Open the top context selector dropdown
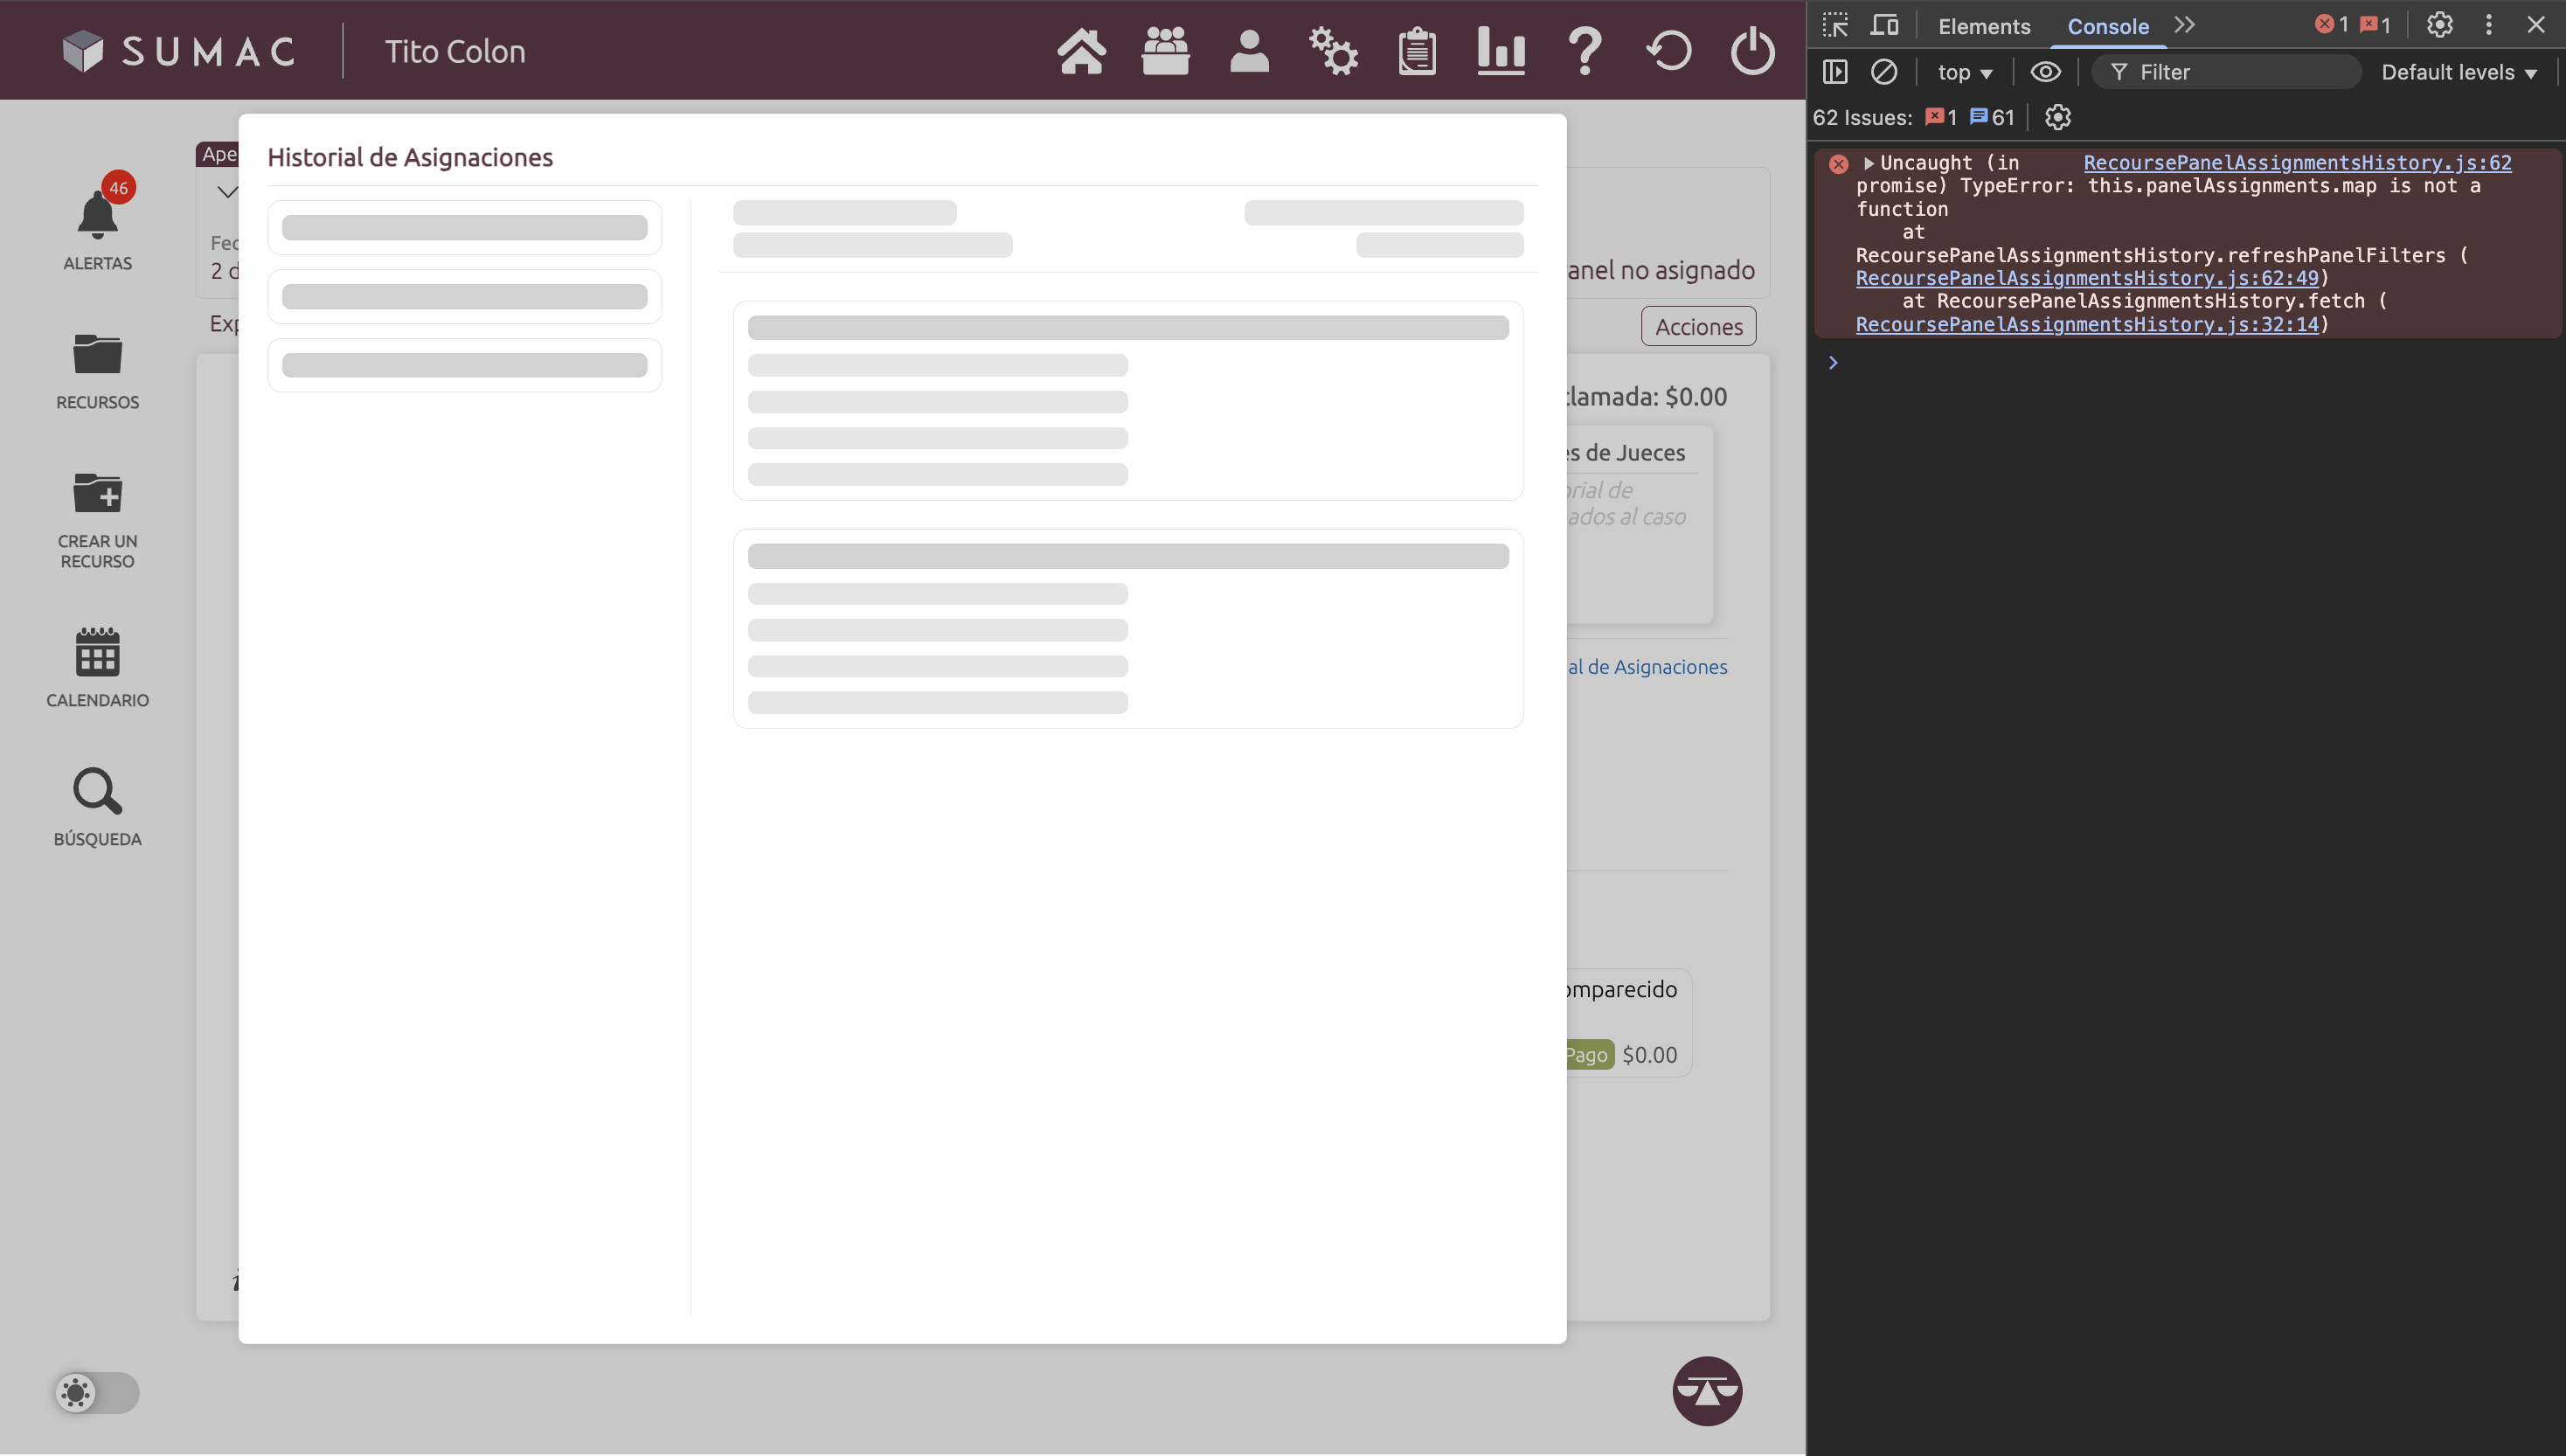Image resolution: width=2566 pixels, height=1456 pixels. (x=1964, y=72)
